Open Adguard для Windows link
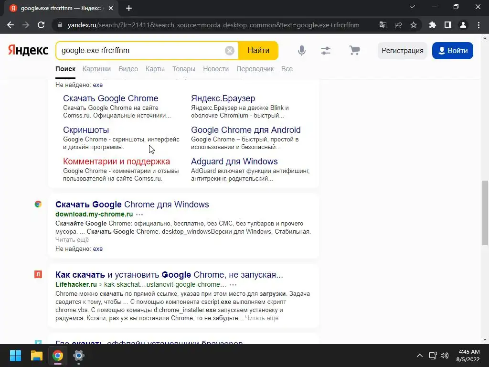 234,162
